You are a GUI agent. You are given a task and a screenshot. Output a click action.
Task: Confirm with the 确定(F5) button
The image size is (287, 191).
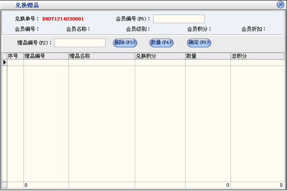(199, 43)
